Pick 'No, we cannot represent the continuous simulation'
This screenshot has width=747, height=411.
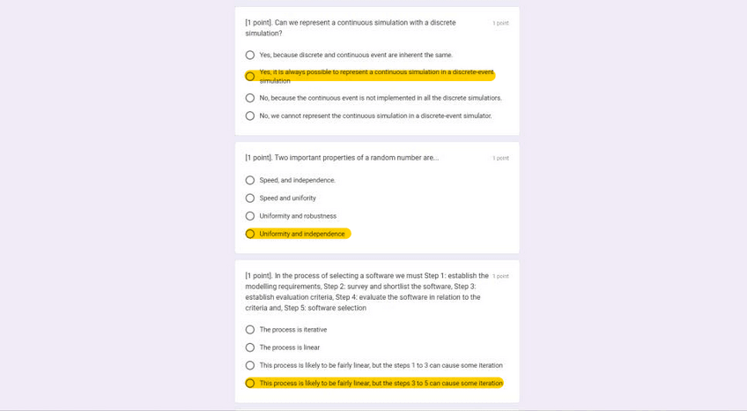click(x=250, y=116)
